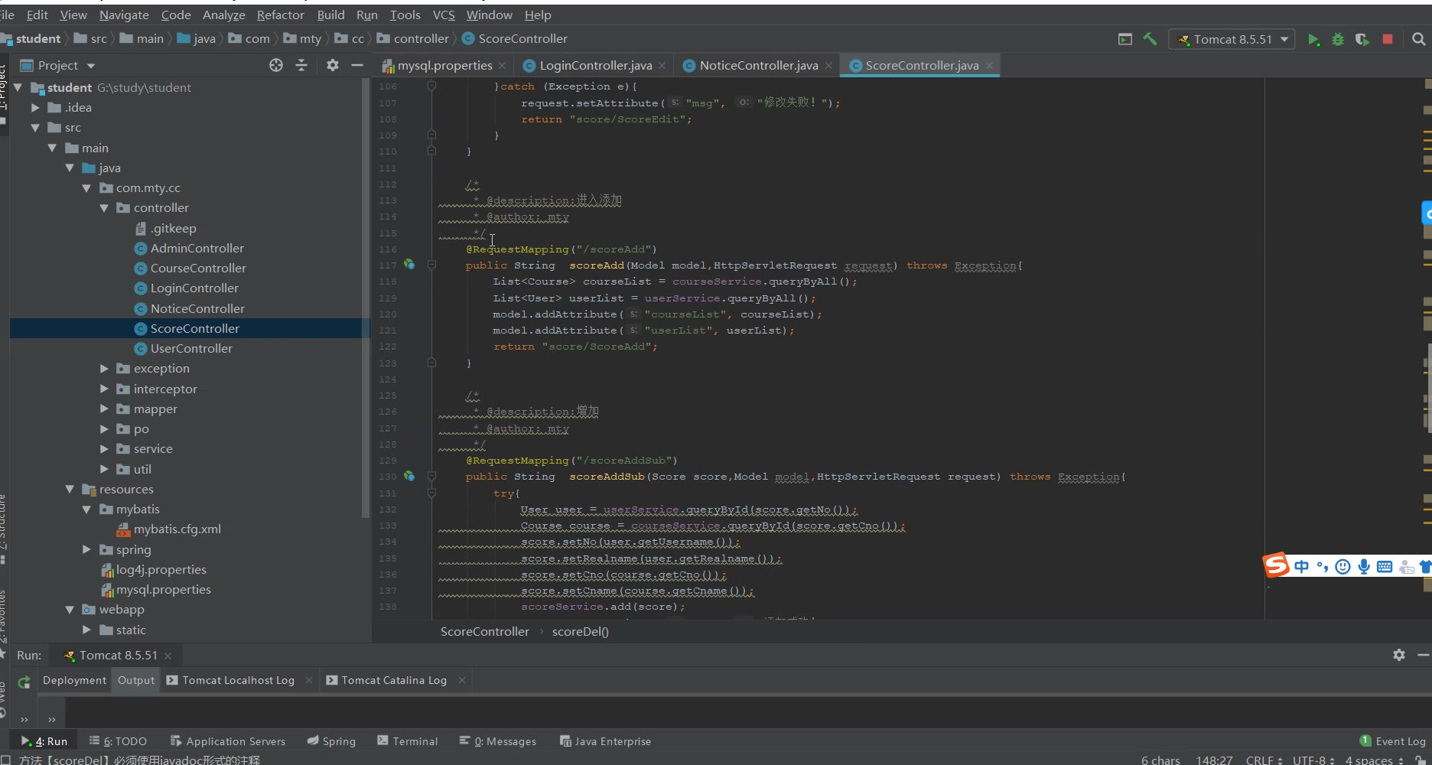
Task: Switch to LoginController.java editor tab
Action: point(594,66)
